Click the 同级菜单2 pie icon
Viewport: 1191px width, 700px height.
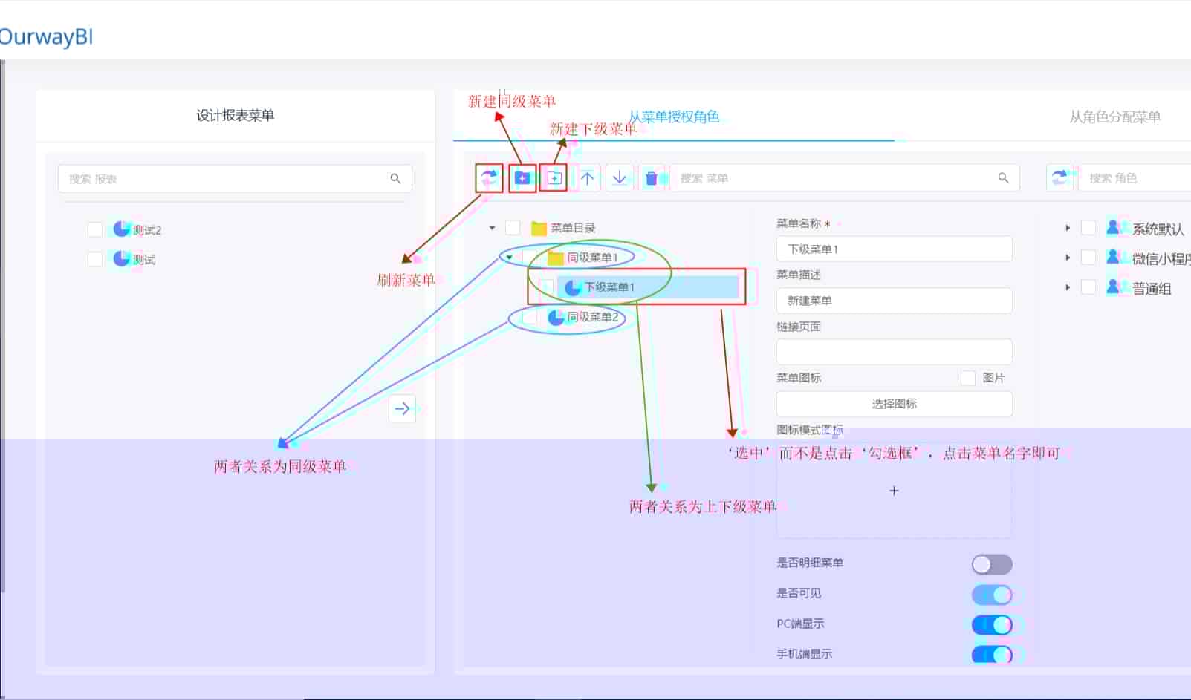556,317
